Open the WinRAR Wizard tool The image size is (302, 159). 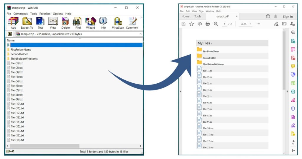tap(90, 23)
